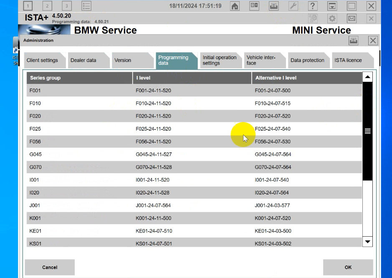Click alternative level J001-24-03-577
Viewport: 392px width, 278px height.
pos(272,205)
